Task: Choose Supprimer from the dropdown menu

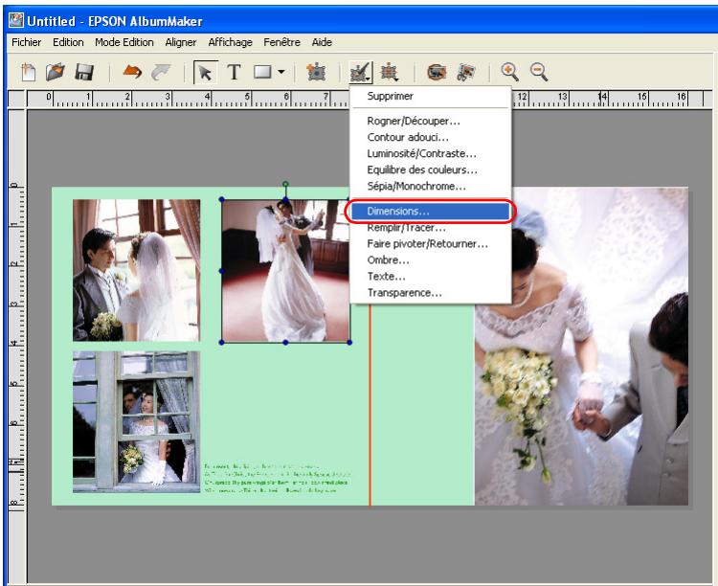Action: coord(431,96)
